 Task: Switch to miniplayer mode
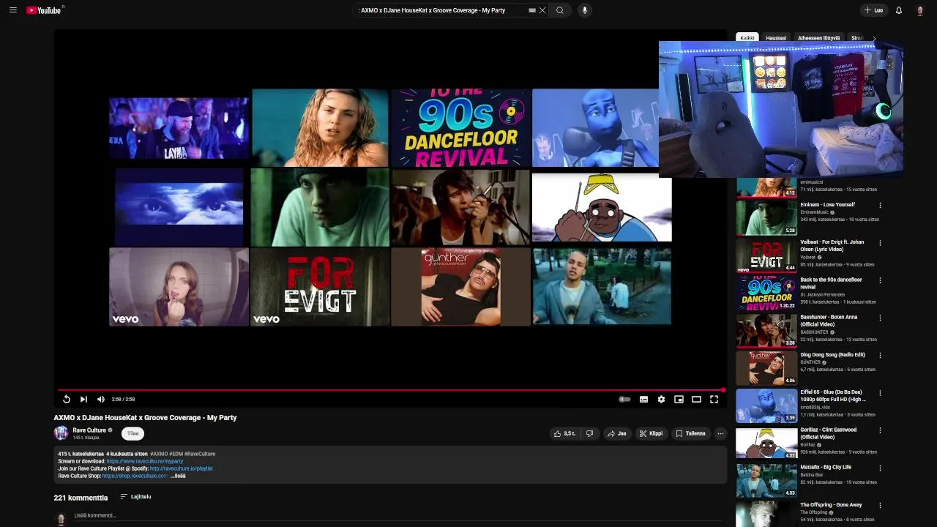coord(679,400)
